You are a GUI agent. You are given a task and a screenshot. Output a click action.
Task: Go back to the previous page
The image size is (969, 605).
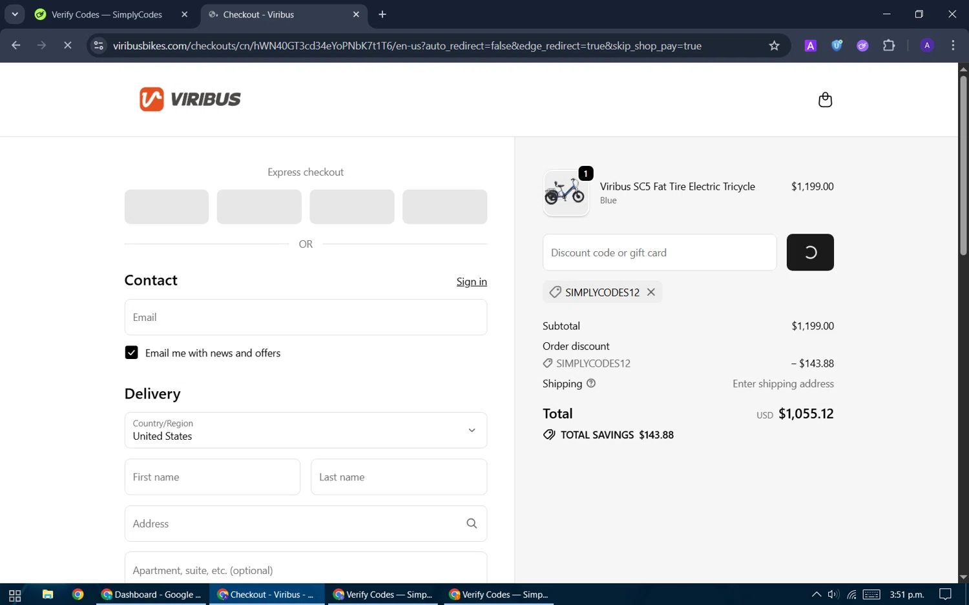click(16, 46)
